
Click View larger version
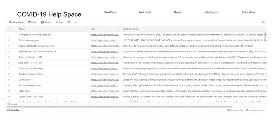coord(255,110)
